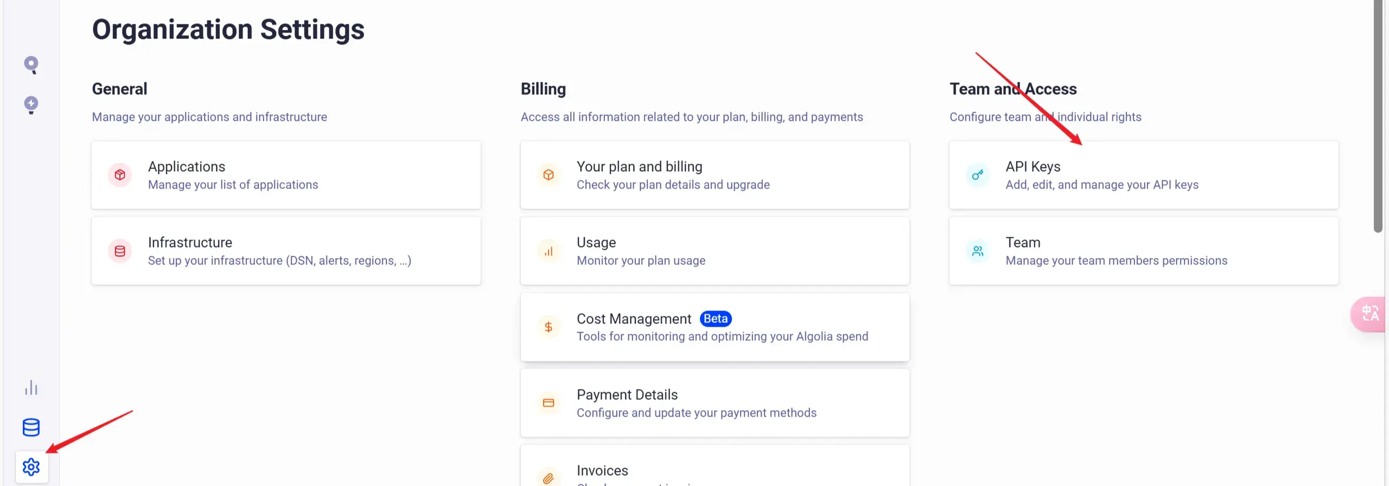Open the Recommend lightning bulb sidebar icon
Viewport: 1389px width, 486px height.
(x=31, y=104)
